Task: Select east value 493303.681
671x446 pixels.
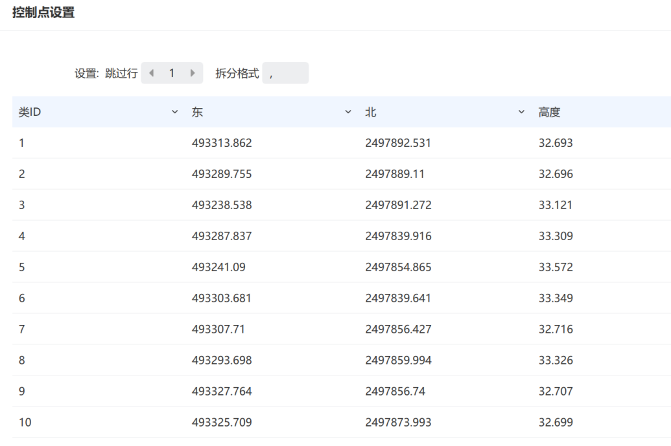Action: 221,298
